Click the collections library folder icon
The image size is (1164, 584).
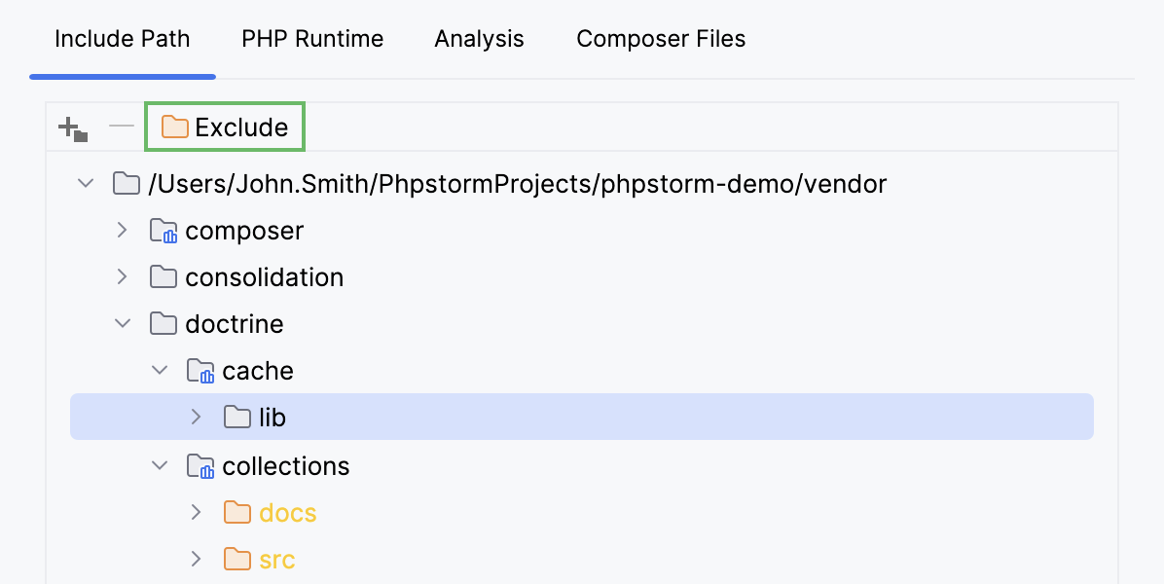point(200,466)
